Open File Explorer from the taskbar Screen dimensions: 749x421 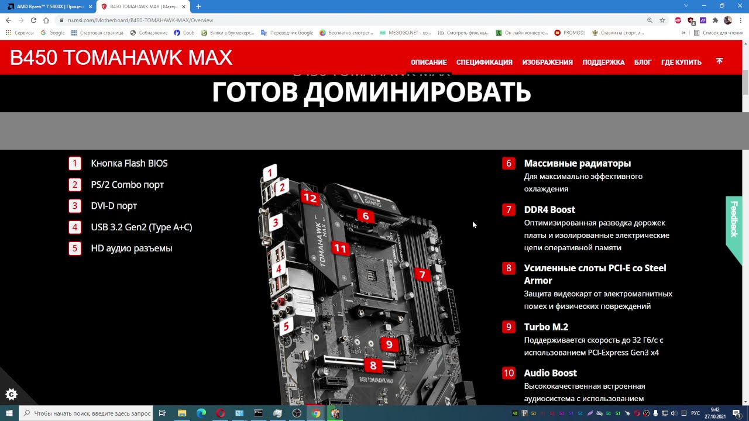[x=182, y=413]
